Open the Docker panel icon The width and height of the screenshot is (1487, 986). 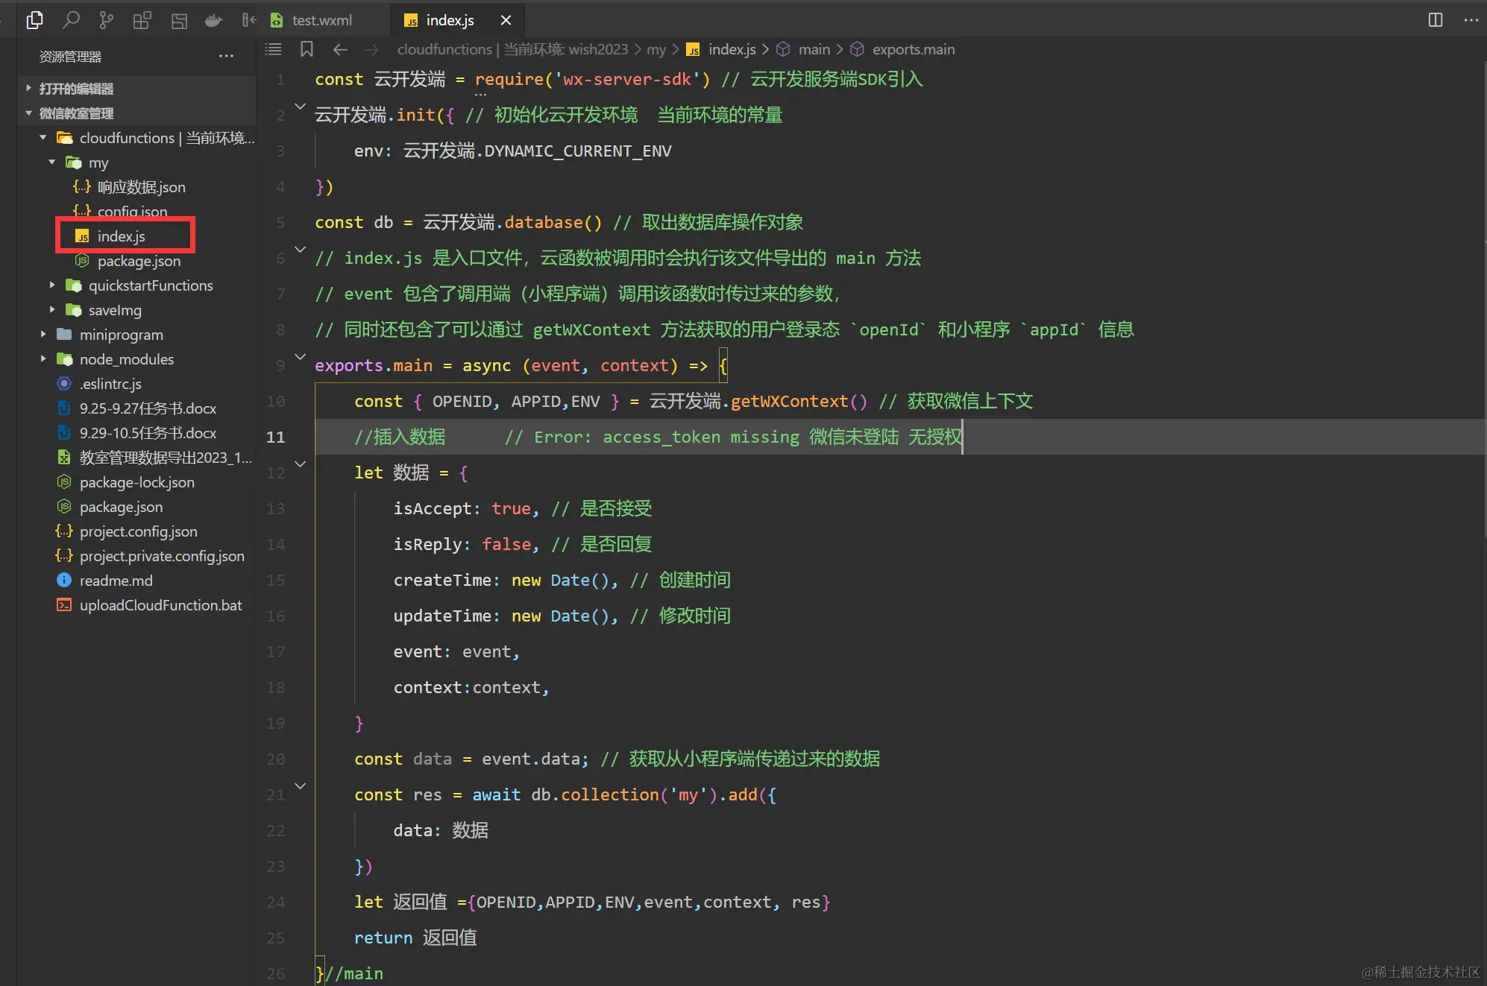pyautogui.click(x=214, y=20)
